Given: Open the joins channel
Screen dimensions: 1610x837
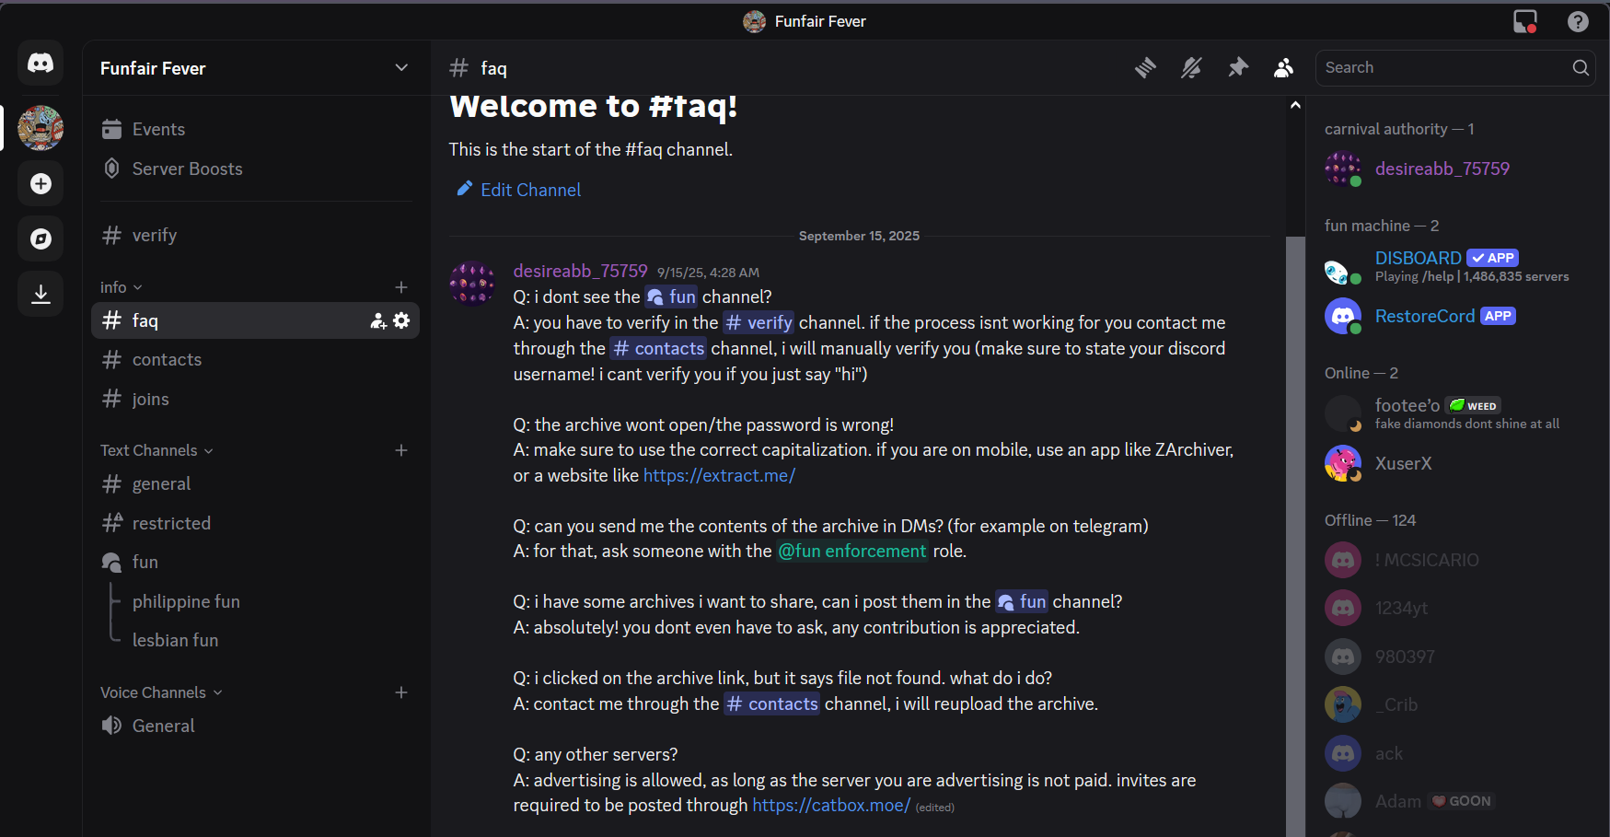Looking at the screenshot, I should tap(255, 399).
